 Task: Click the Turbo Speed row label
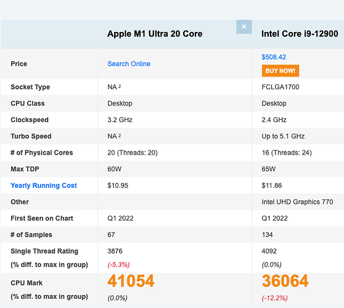31,136
